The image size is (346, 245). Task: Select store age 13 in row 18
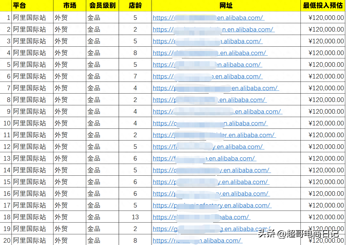pyautogui.click(x=135, y=217)
